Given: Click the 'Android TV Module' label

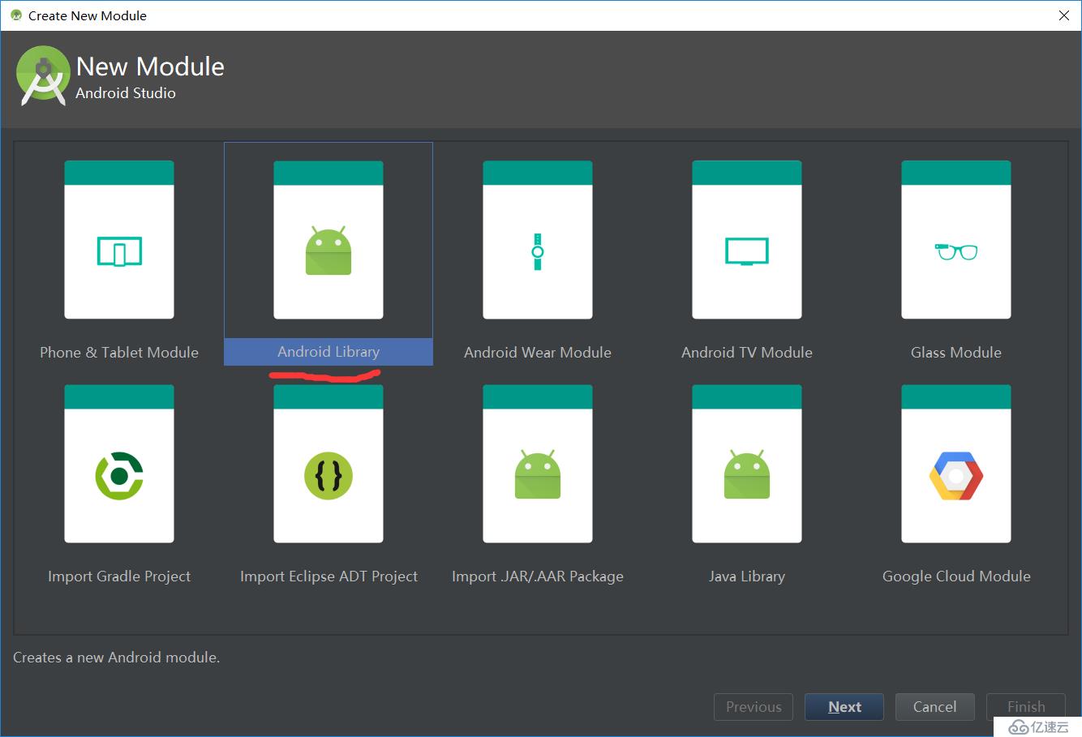Looking at the screenshot, I should click(747, 353).
